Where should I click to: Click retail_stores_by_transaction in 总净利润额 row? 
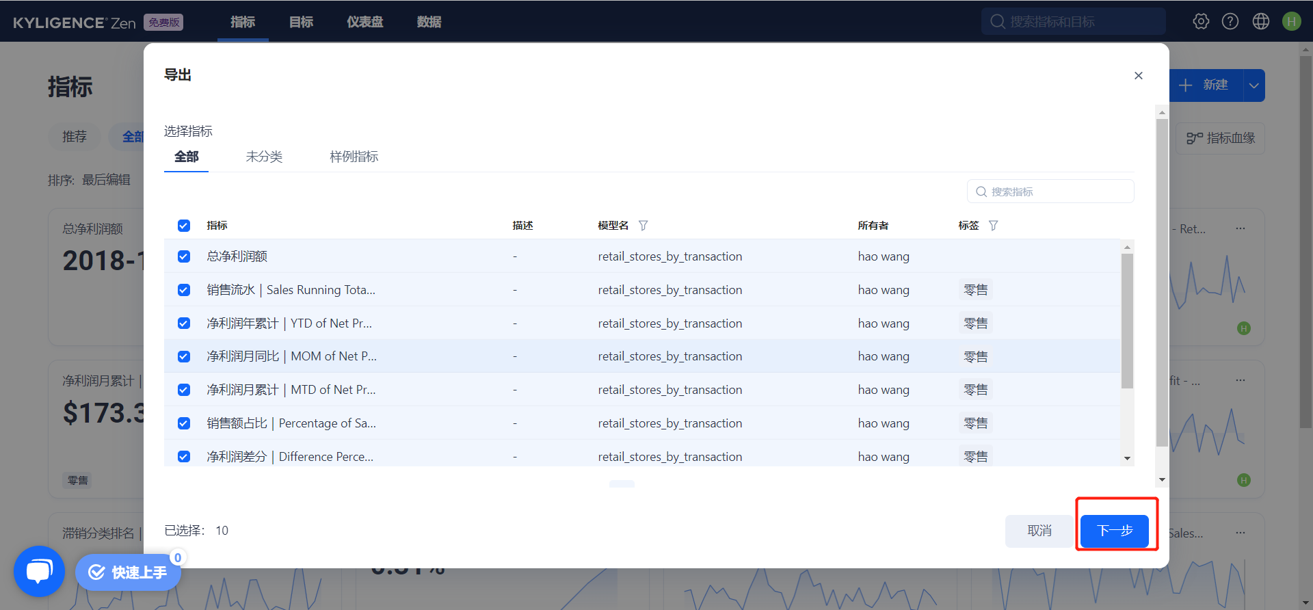(669, 256)
